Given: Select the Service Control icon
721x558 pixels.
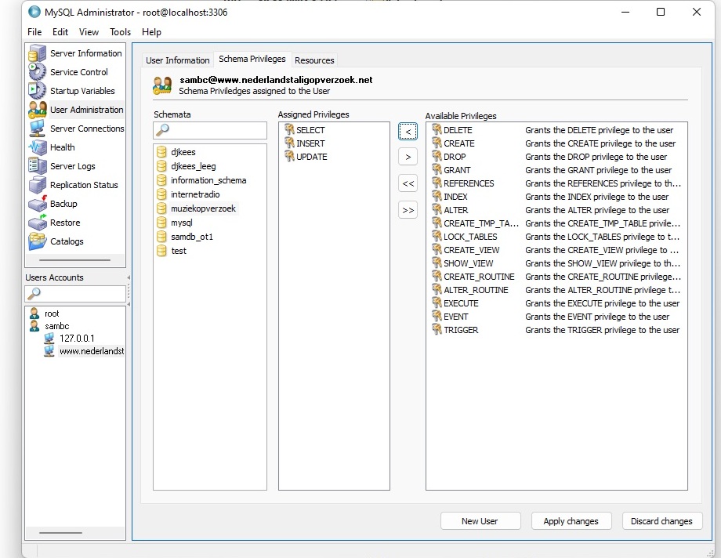Looking at the screenshot, I should (38, 72).
